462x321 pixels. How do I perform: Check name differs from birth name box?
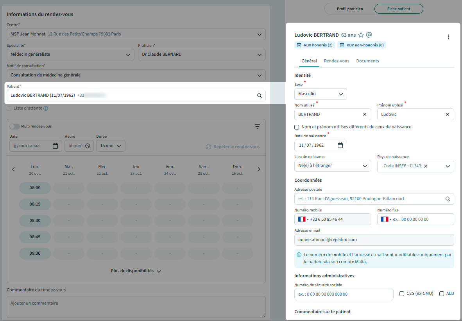(297, 127)
